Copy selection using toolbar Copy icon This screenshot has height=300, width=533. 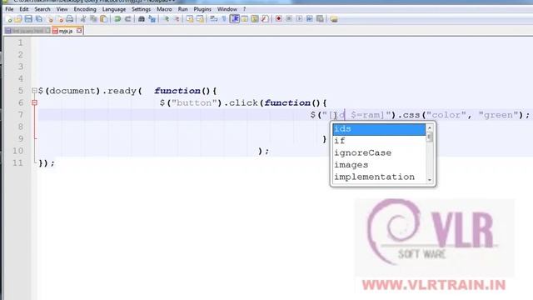pos(93,19)
